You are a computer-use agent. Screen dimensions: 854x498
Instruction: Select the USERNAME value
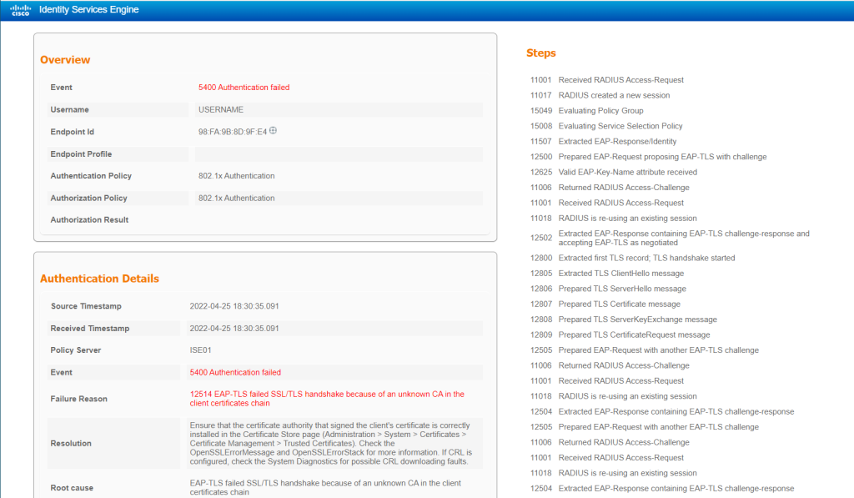(220, 109)
